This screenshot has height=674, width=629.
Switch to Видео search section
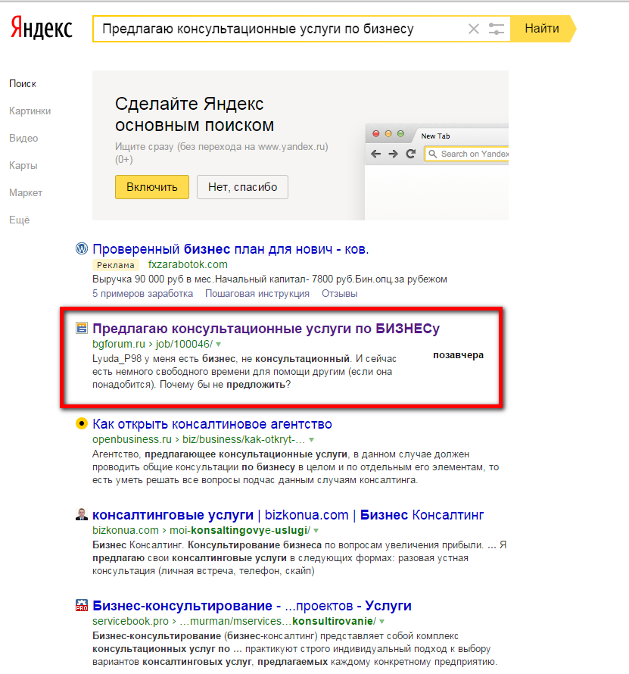tap(23, 139)
